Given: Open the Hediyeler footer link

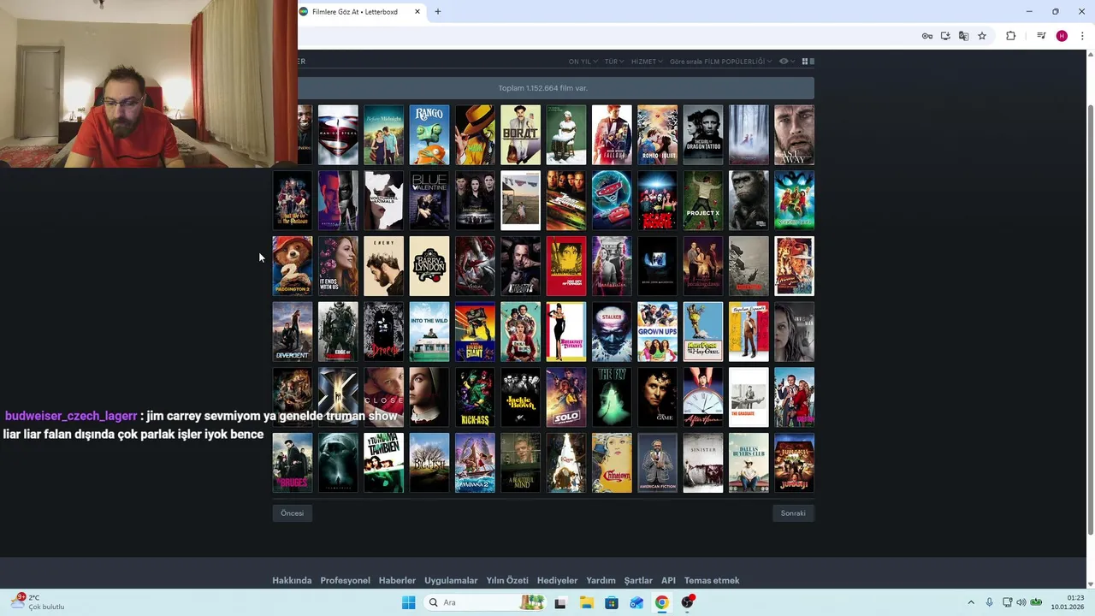Looking at the screenshot, I should tap(557, 580).
